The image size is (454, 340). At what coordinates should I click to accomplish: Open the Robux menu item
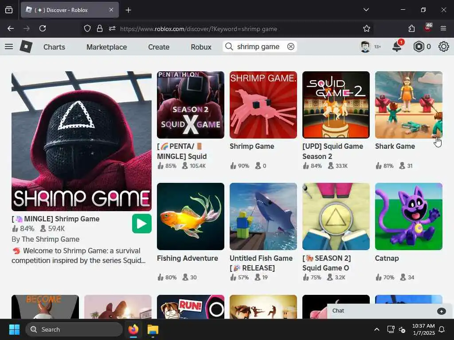tap(201, 47)
